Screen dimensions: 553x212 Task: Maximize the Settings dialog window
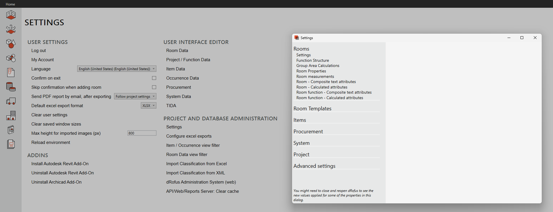tap(522, 38)
